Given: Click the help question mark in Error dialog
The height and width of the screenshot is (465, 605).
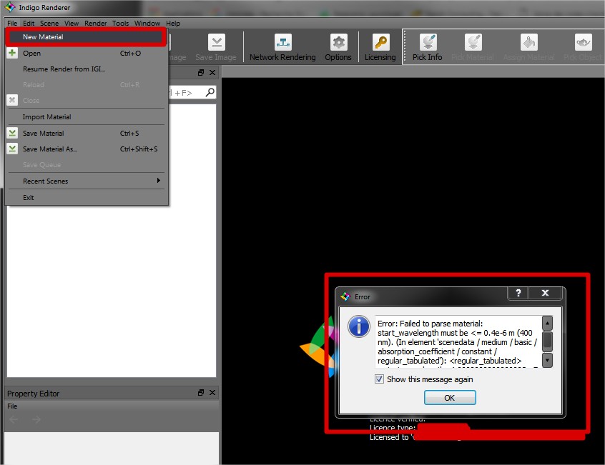Looking at the screenshot, I should (x=518, y=293).
